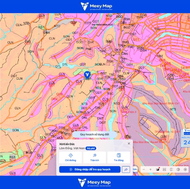
Task: Open the globe map style icon
Action: pos(178,169)
